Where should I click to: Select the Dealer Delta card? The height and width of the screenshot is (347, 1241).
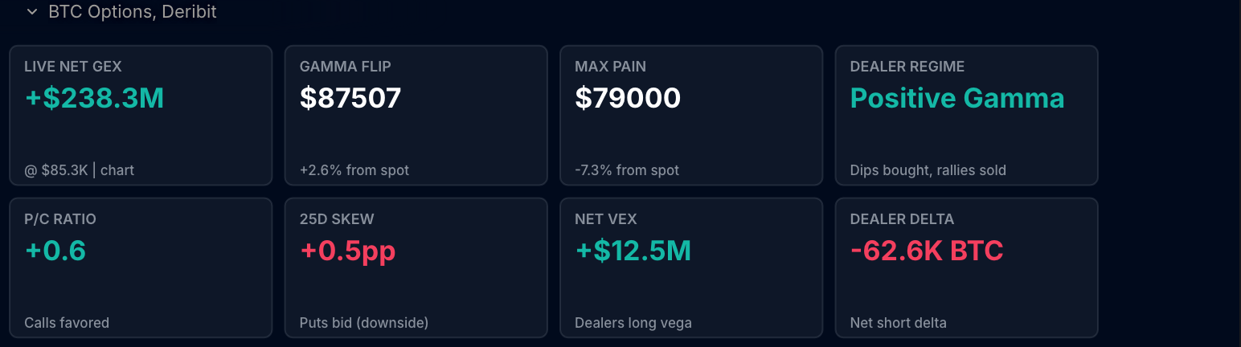[x=967, y=267]
